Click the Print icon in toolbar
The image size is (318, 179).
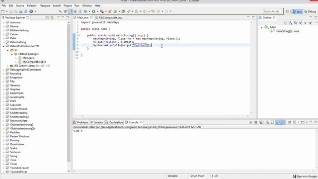click(x=21, y=11)
